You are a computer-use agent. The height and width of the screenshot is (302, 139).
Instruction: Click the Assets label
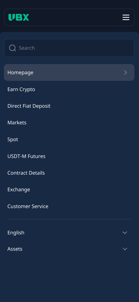coord(15,249)
